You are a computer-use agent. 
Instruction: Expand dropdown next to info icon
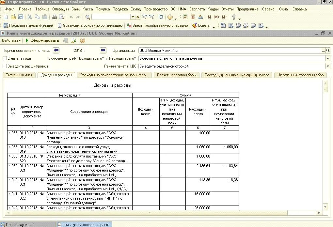click(x=176, y=19)
